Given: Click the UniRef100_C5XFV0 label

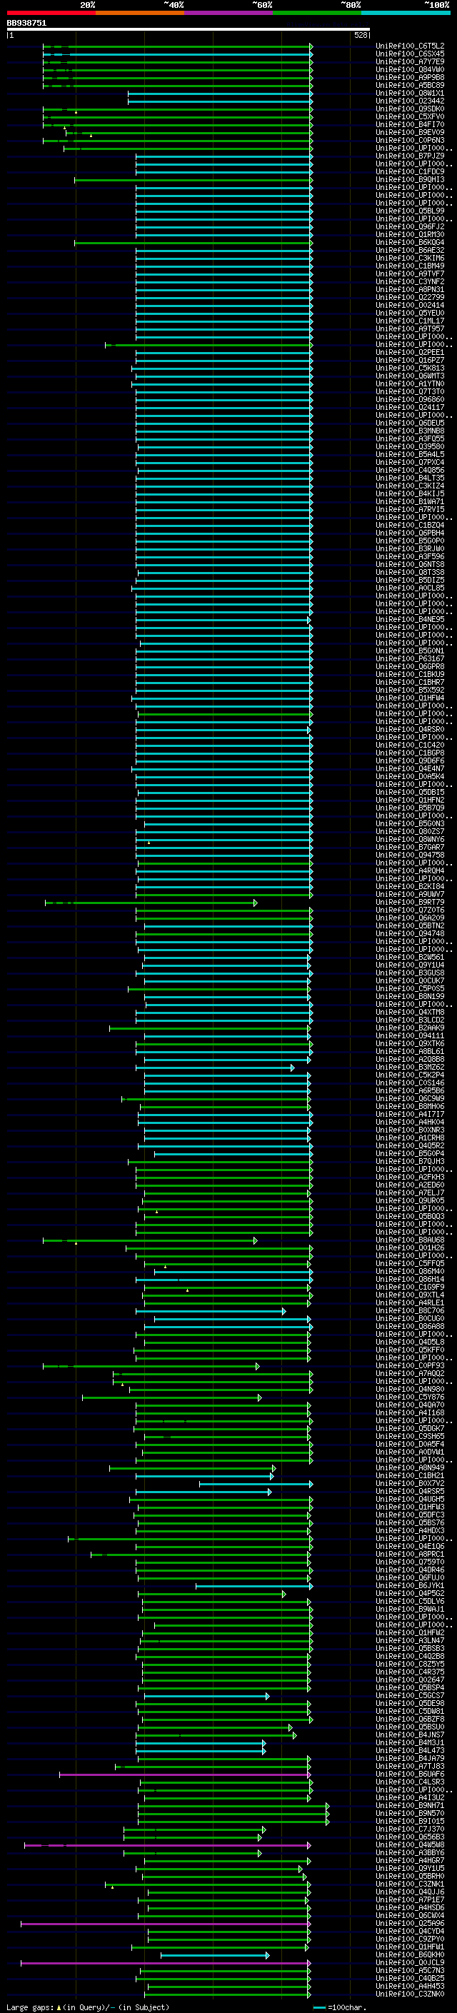Looking at the screenshot, I should [410, 116].
